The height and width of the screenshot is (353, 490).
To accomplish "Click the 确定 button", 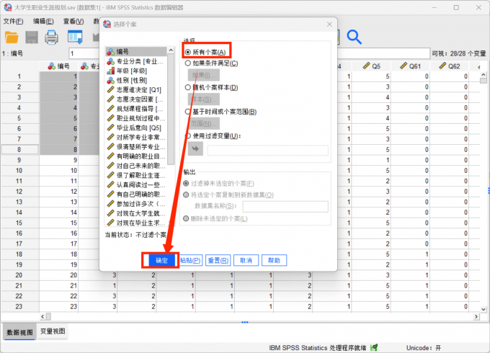I will pyautogui.click(x=162, y=260).
